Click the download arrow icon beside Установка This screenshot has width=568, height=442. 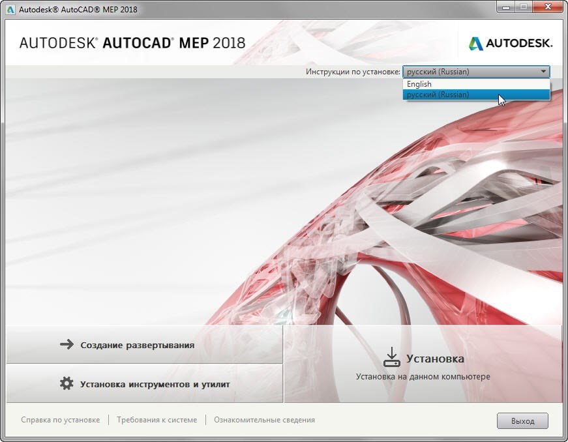(x=391, y=357)
